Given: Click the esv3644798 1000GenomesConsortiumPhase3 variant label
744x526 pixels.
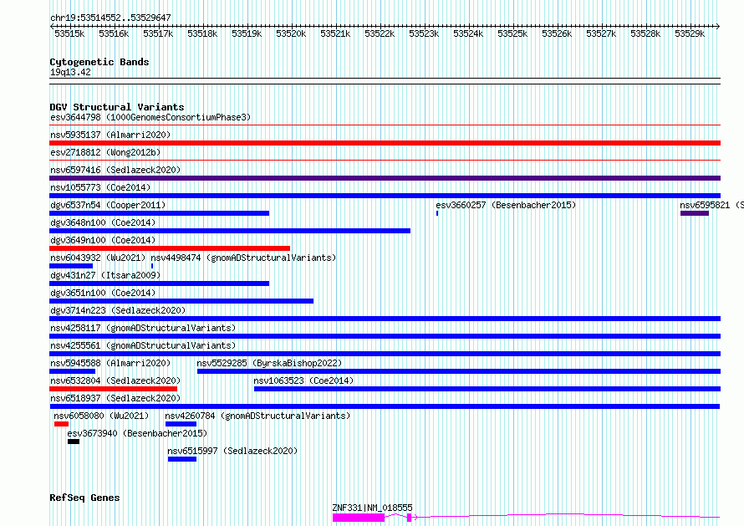Looking at the screenshot, I should tap(150, 117).
